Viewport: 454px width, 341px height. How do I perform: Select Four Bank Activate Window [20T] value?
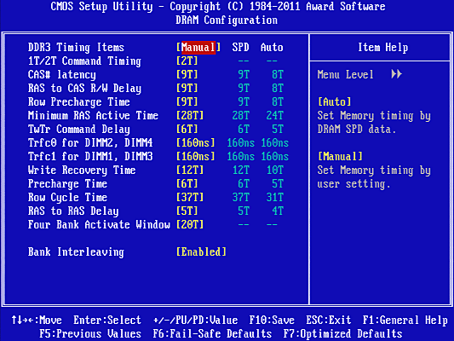pyautogui.click(x=190, y=224)
